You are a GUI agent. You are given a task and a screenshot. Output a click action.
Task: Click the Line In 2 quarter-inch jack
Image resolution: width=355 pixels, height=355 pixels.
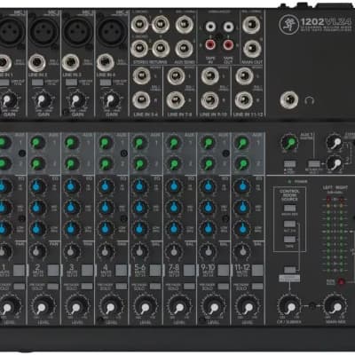click(x=36, y=63)
